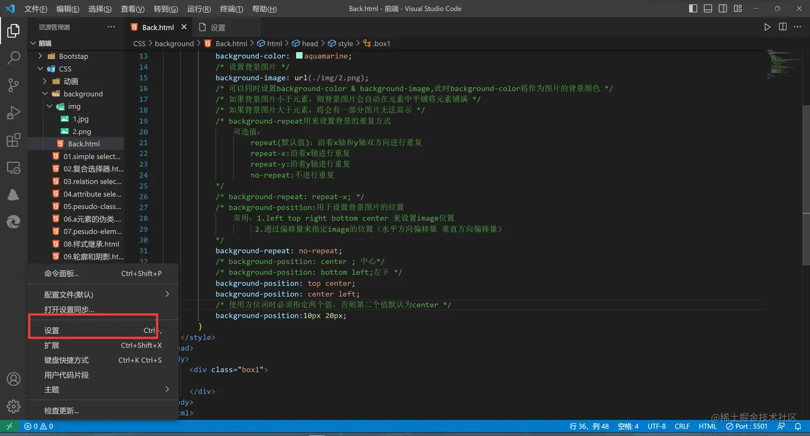The image size is (810, 436).
Task: Click the remote window icon in status bar
Action: click(9, 426)
